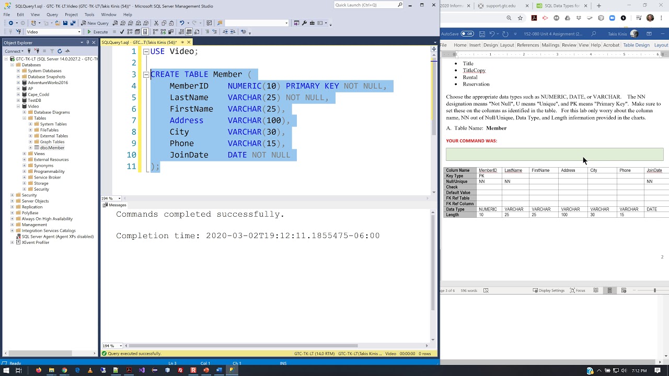Open the Table Design tab in Word

(x=636, y=45)
